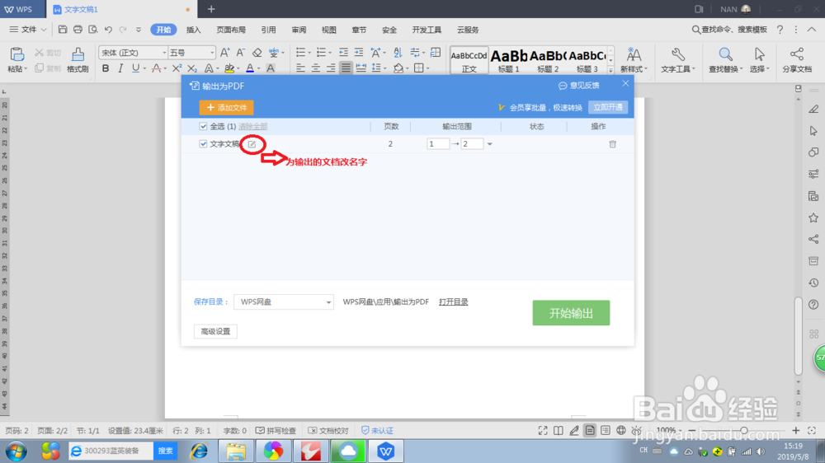Click the Save icon in quick toolbar
This screenshot has width=825, height=463.
[x=63, y=30]
